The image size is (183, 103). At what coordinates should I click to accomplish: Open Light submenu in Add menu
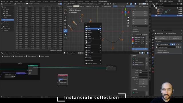[x=93, y=50]
